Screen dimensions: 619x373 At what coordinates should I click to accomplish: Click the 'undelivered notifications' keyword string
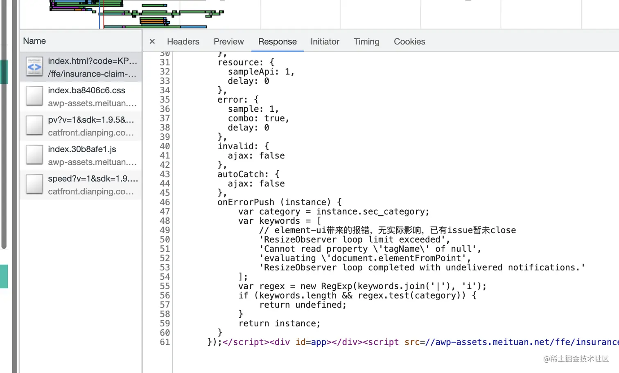422,267
